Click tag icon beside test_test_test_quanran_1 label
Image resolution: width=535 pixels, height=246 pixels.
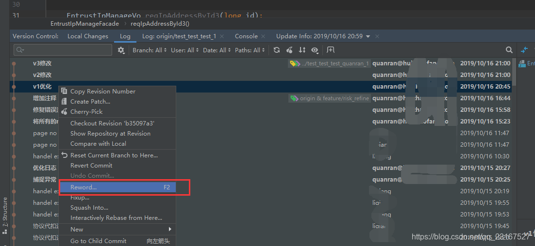click(295, 63)
